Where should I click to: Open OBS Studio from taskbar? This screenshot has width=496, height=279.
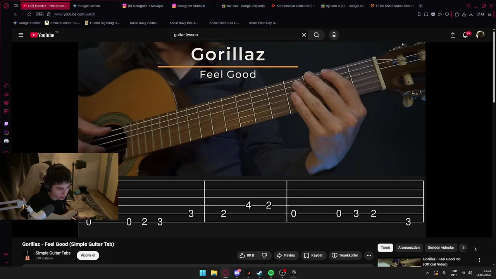[282, 273]
